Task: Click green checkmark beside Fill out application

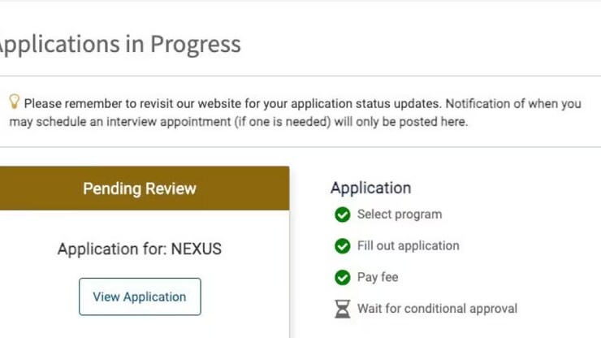Action: [342, 246]
